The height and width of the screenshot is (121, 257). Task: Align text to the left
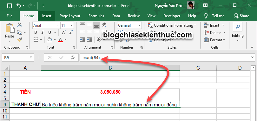[x=82, y=32]
